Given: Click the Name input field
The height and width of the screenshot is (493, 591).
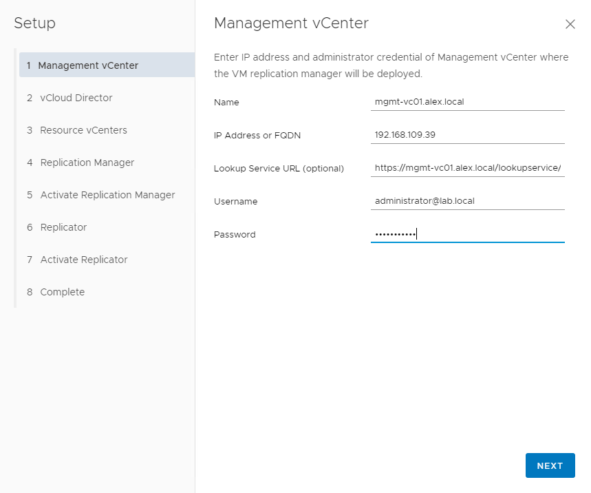Looking at the screenshot, I should 467,102.
